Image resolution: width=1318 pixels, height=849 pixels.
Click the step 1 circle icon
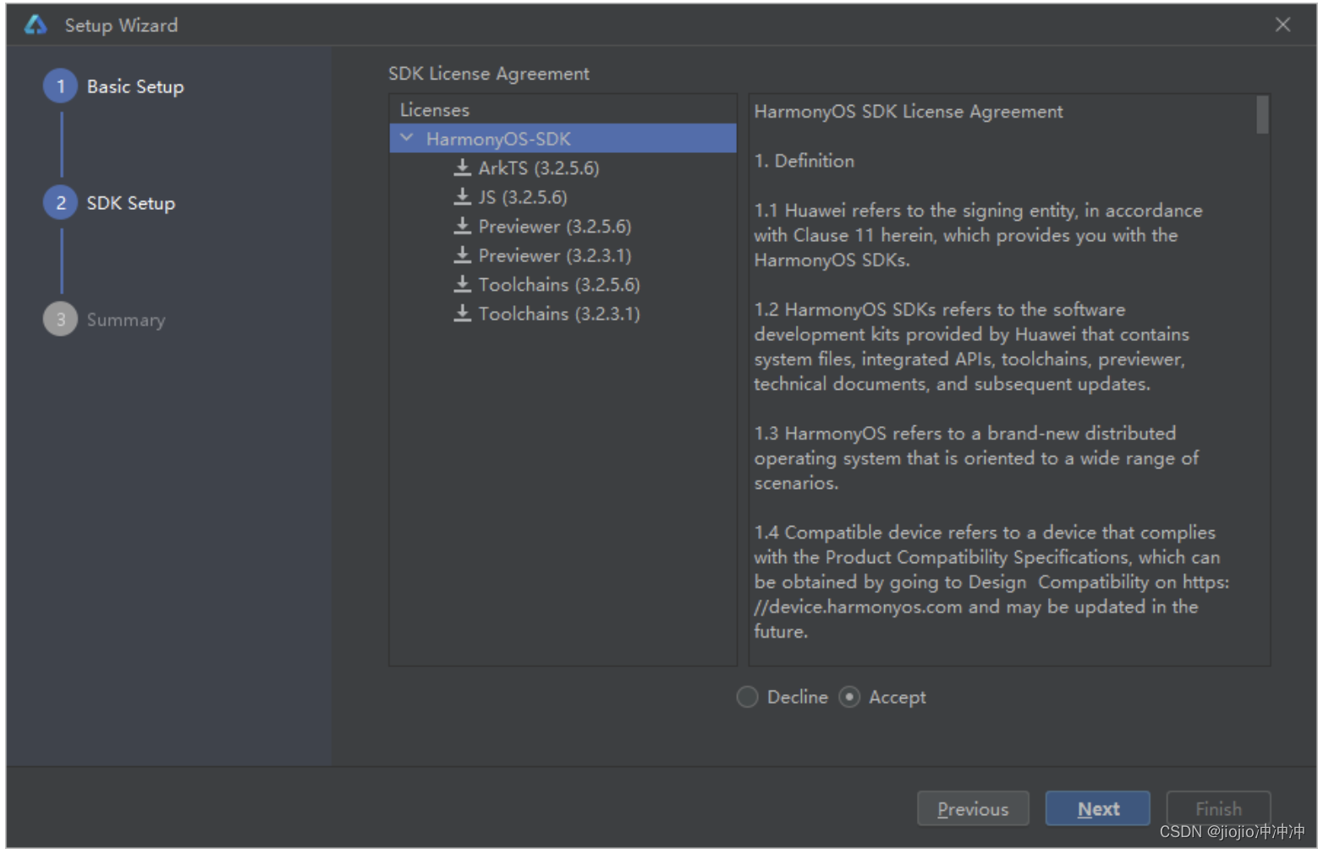click(x=60, y=86)
